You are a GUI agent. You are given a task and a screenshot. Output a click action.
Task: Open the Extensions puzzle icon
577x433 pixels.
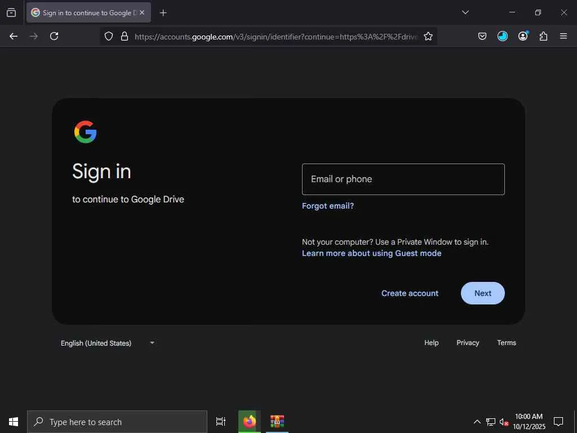(x=543, y=36)
